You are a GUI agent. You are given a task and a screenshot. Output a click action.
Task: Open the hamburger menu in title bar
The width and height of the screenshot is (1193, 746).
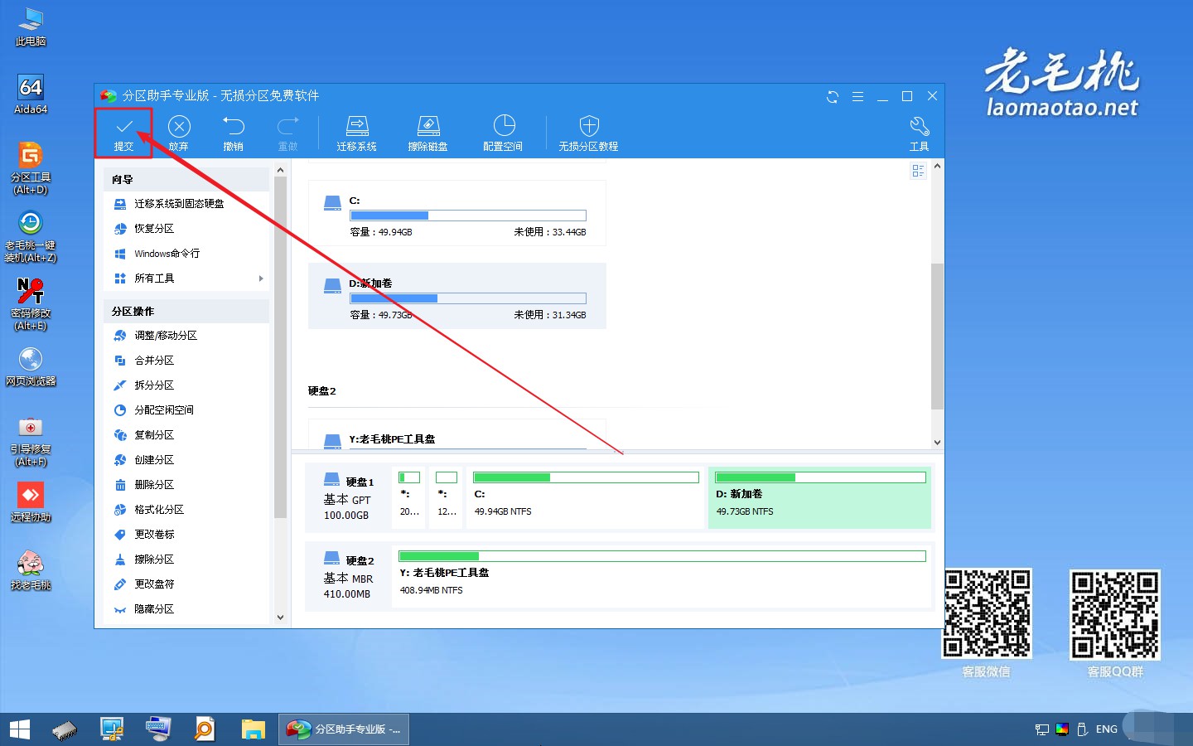[x=857, y=97]
